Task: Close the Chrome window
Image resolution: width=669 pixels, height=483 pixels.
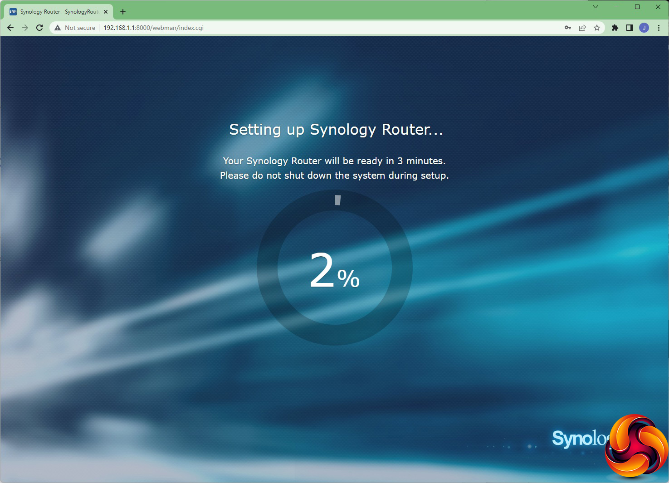Action: coord(658,7)
